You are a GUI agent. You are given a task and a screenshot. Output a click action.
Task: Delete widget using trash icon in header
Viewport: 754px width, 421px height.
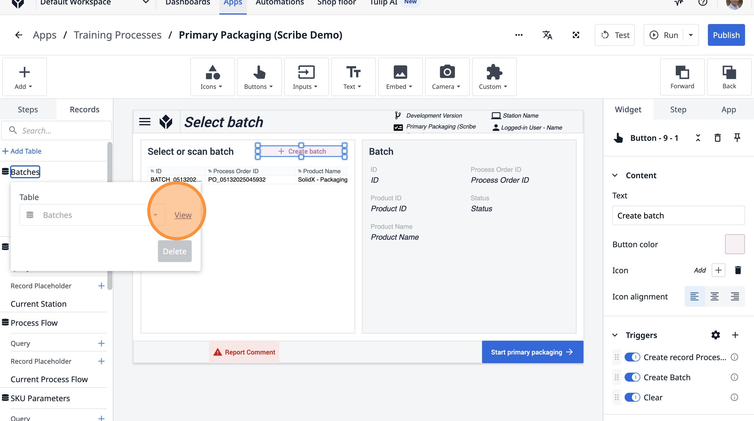coord(717,138)
